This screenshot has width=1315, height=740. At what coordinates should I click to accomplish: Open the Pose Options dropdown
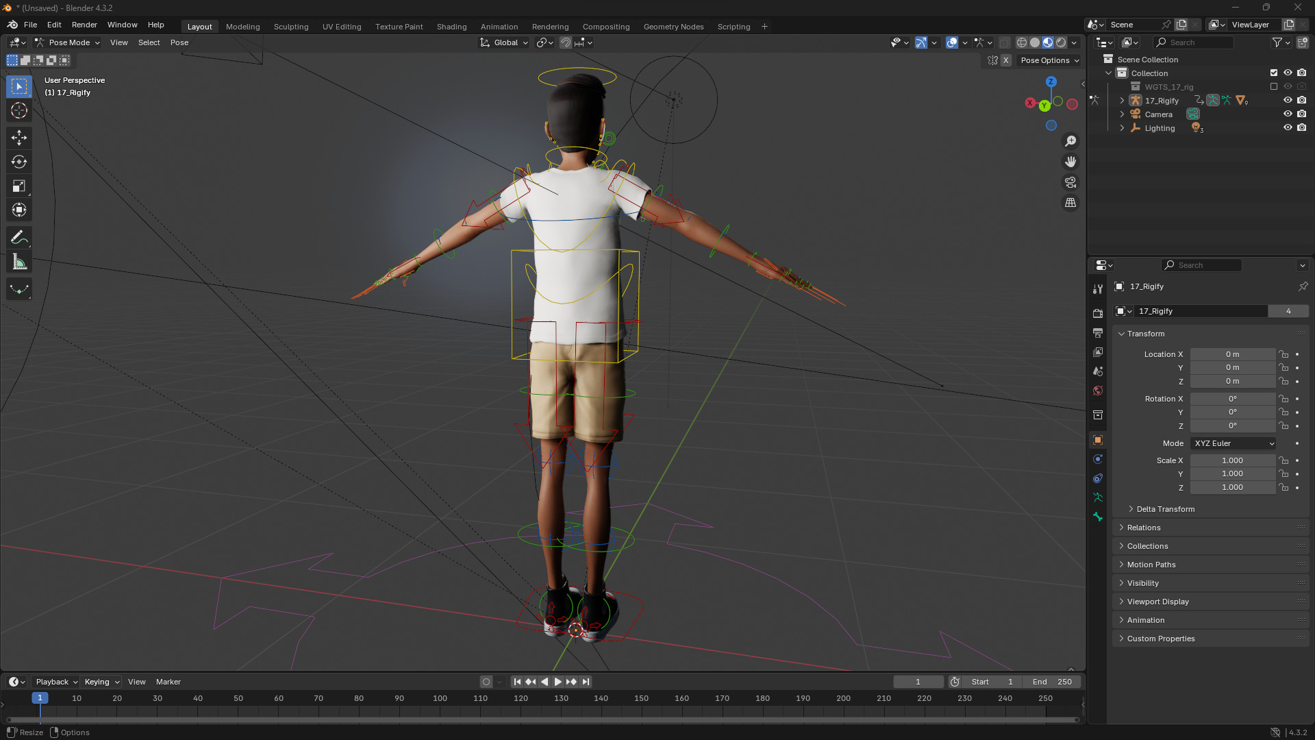pyautogui.click(x=1049, y=60)
